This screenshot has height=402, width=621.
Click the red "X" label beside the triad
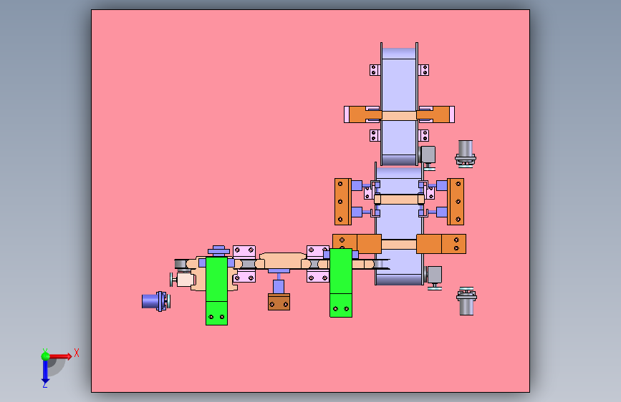pyautogui.click(x=77, y=353)
